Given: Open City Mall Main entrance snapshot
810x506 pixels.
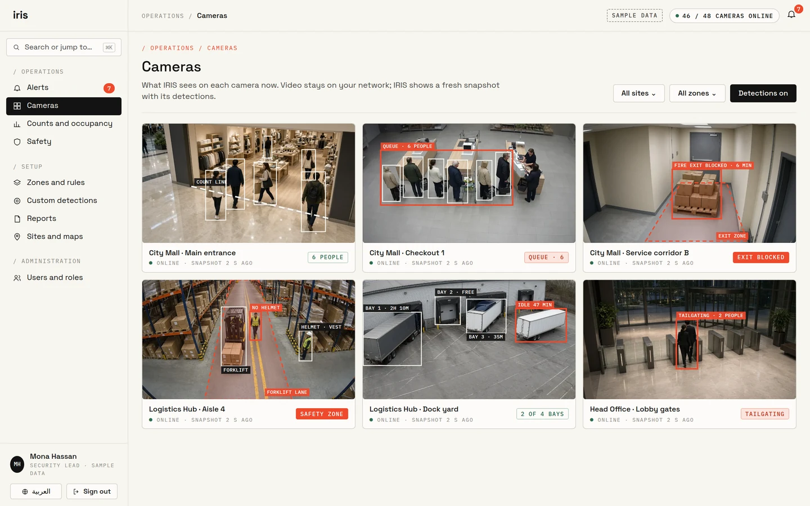Looking at the screenshot, I should tap(249, 183).
